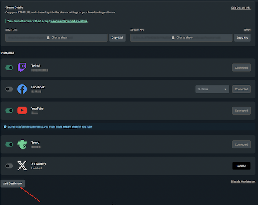The image size is (258, 205).
Task: Click the lock icon in Stream Key field
Action: (x=173, y=38)
